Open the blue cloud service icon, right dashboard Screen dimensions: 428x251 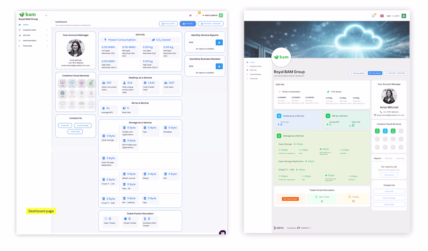tap(385, 131)
